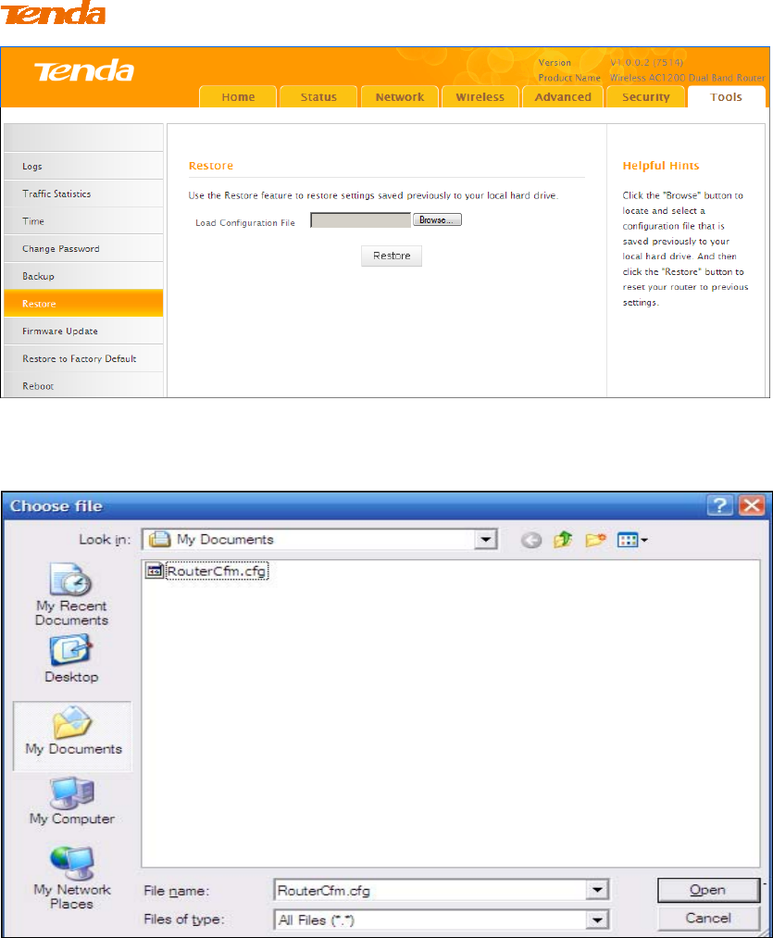Viewport: 773px width, 938px height.
Task: Select My Network Places in places bar
Action: point(72,878)
